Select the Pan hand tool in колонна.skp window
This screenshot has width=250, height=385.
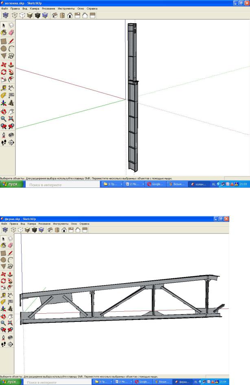pyautogui.click(x=11, y=112)
